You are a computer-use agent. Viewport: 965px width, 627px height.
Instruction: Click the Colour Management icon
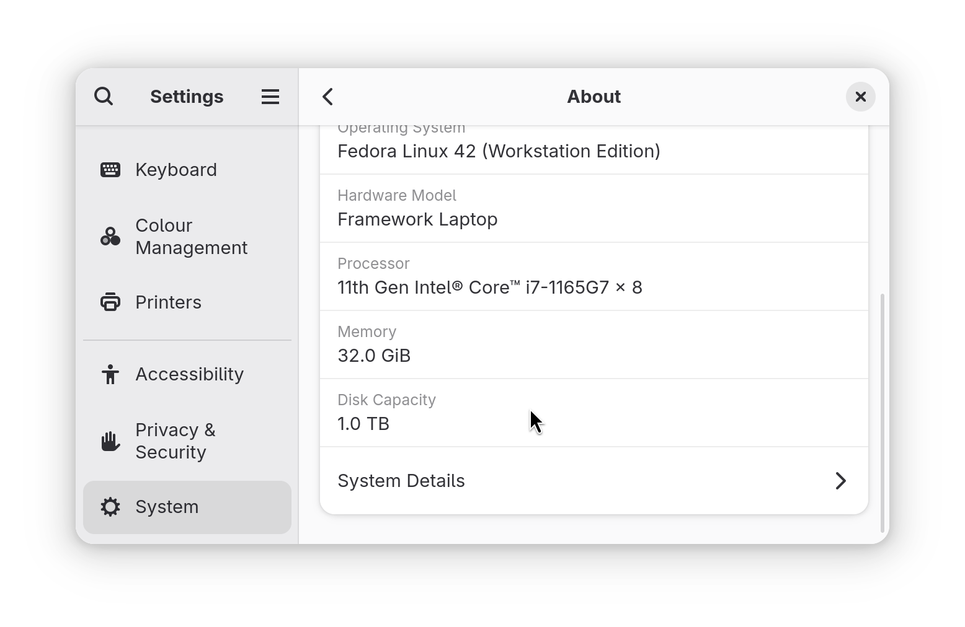pyautogui.click(x=110, y=237)
